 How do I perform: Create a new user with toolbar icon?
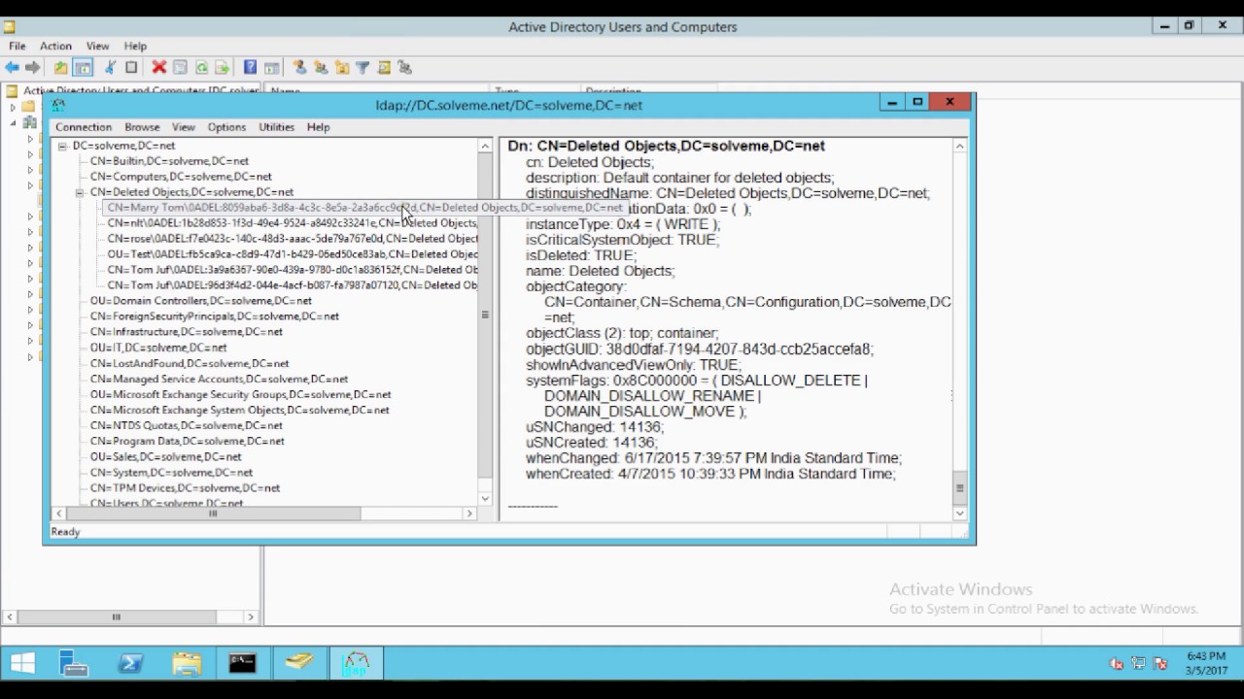point(299,67)
